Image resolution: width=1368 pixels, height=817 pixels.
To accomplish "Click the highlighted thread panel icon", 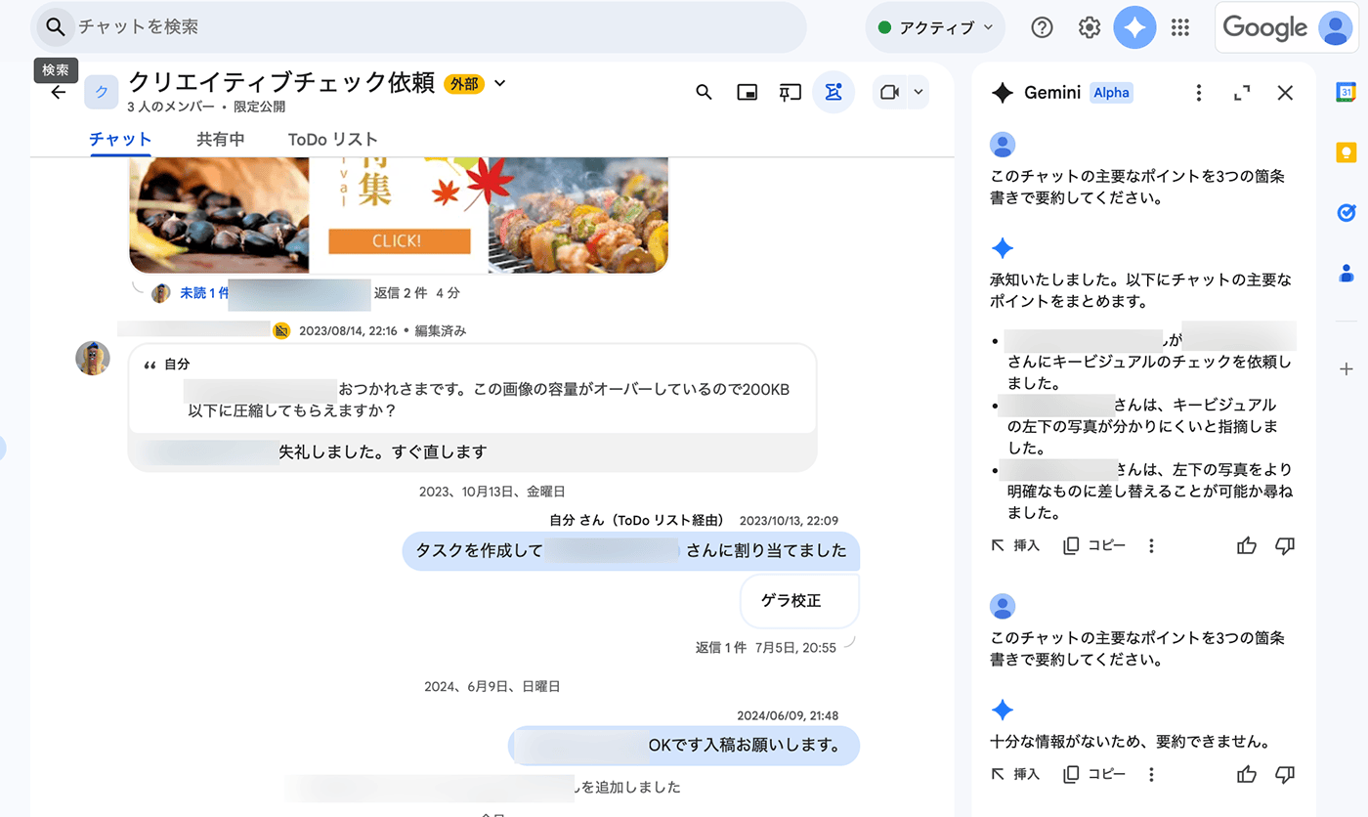I will coord(833,92).
